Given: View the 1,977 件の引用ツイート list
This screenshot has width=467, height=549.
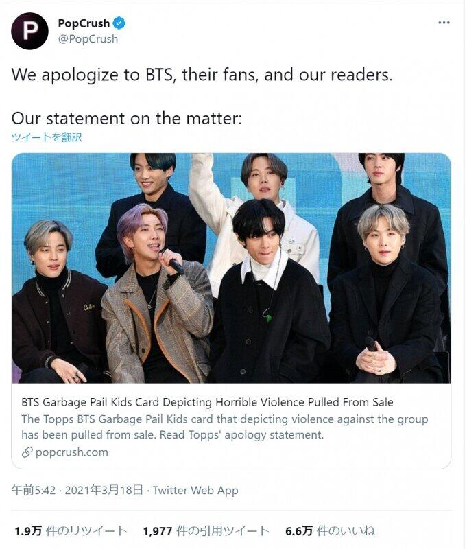Looking at the screenshot, I should pyautogui.click(x=205, y=530).
